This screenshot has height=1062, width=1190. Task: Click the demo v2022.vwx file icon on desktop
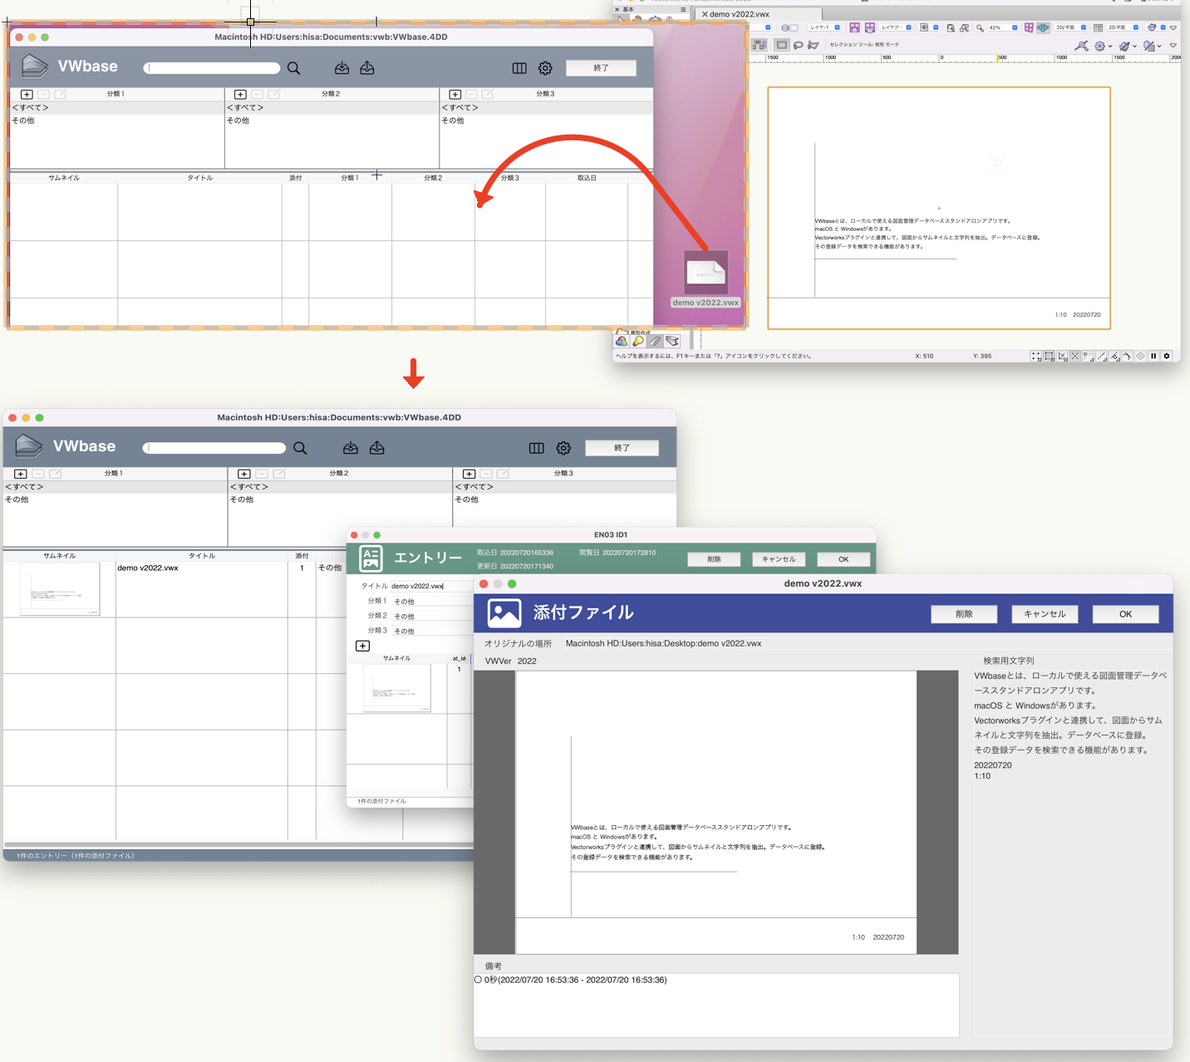(x=706, y=273)
